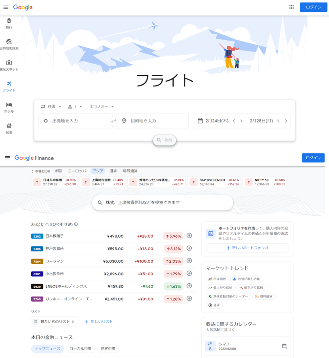This screenshot has width=329, height=358.
Task: Expand the エコノミー seat class dropdown
Action: pos(101,107)
